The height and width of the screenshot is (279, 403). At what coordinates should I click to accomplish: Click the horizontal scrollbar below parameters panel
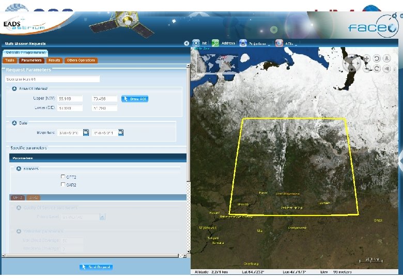click(94, 256)
